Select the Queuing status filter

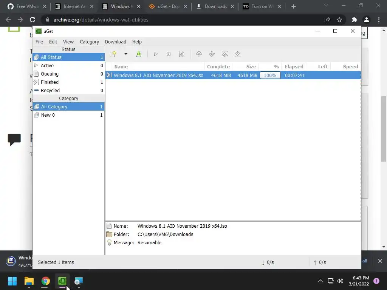pyautogui.click(x=69, y=74)
